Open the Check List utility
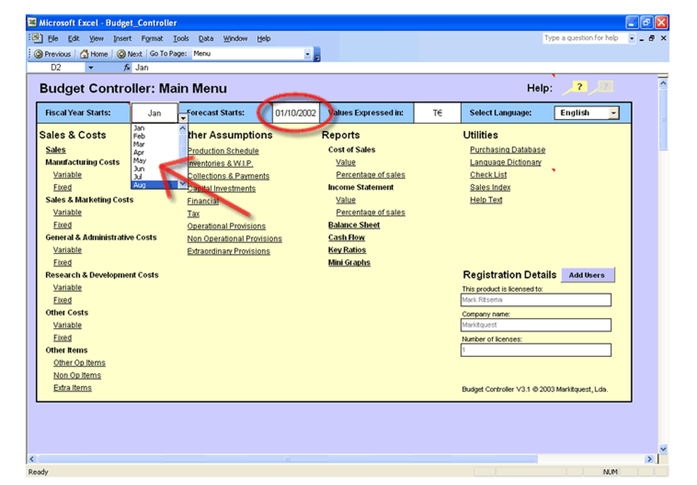Image resolution: width=697 pixels, height=485 pixels. 489,175
